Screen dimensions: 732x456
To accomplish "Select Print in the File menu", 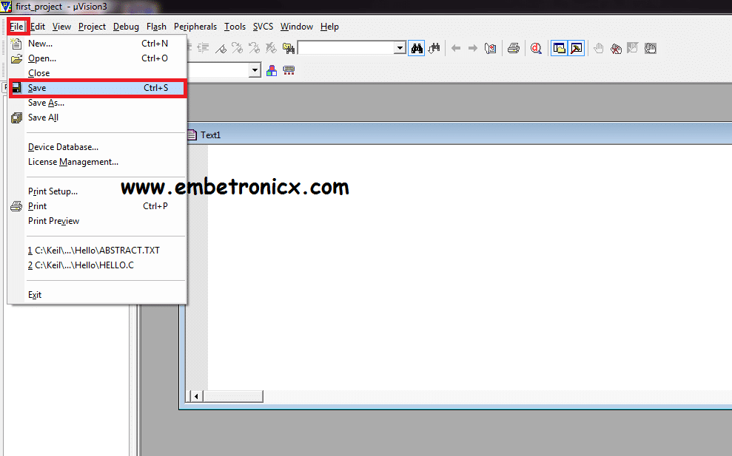I will click(x=97, y=206).
